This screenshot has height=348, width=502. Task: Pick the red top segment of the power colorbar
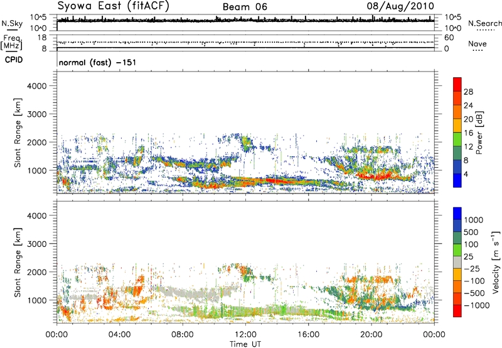[457, 85]
